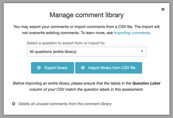Viewport: 173px width, 118px height.
Task: Click the bold 'Question Label' text
Action: [147, 83]
